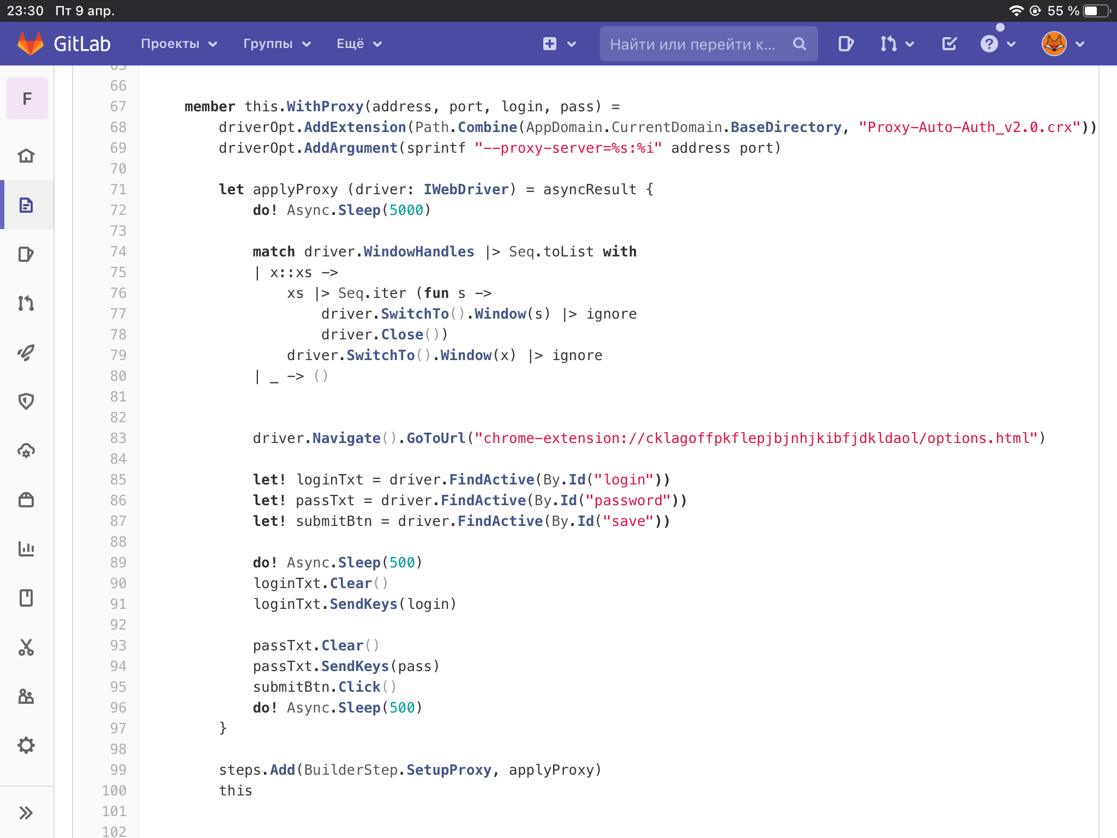
Task: Click line number 71
Action: tap(118, 189)
